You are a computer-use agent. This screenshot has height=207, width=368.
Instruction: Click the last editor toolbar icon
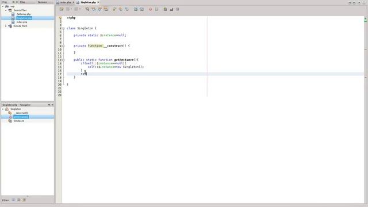tap(178, 9)
